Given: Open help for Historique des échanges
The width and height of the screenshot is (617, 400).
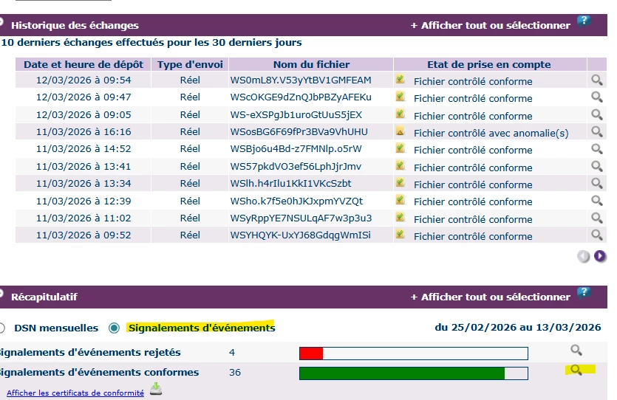Looking at the screenshot, I should [x=584, y=21].
